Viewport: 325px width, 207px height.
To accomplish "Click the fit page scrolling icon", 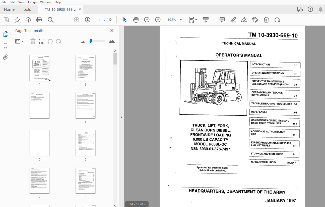I will (x=191, y=20).
